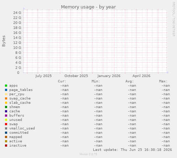
Task: Click the 'Cur:' column header
Action: (x=62, y=81)
